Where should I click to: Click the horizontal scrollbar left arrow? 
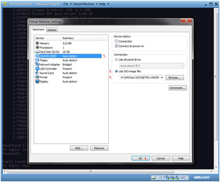pyautogui.click(x=5, y=171)
